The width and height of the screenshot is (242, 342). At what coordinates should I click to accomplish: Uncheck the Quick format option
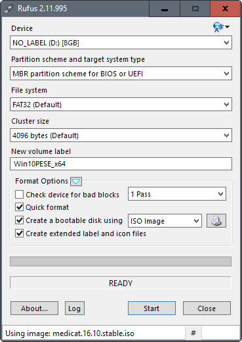(x=19, y=207)
